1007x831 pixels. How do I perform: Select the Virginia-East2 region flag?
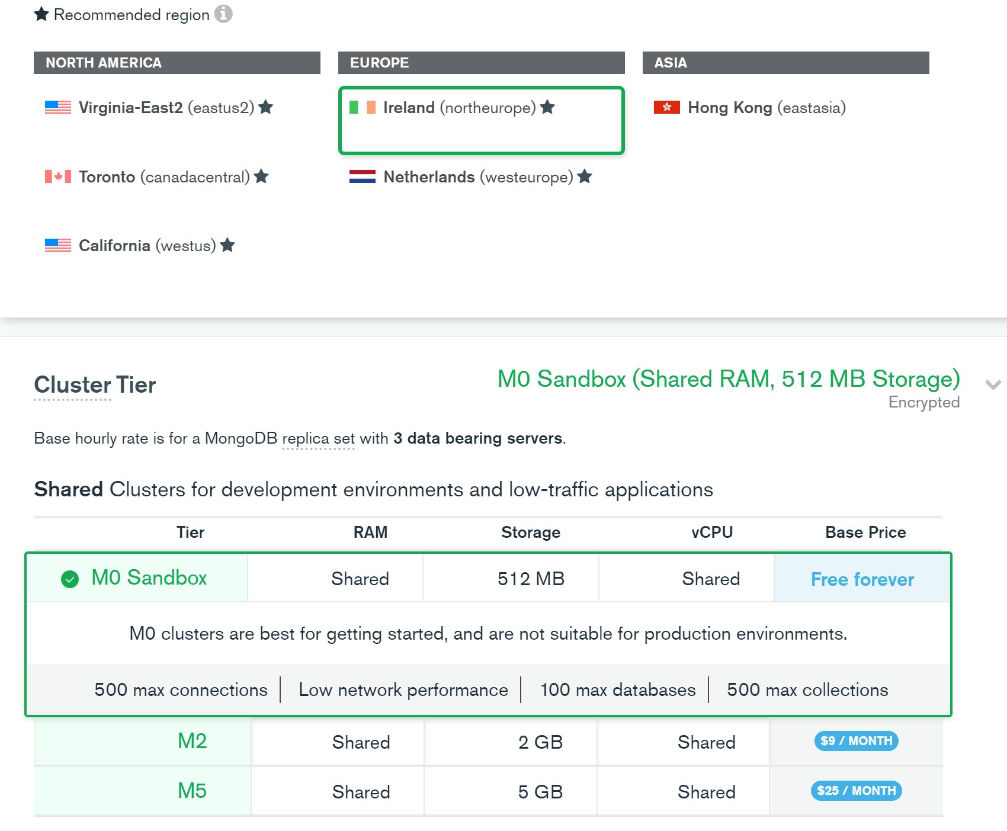pyautogui.click(x=58, y=107)
